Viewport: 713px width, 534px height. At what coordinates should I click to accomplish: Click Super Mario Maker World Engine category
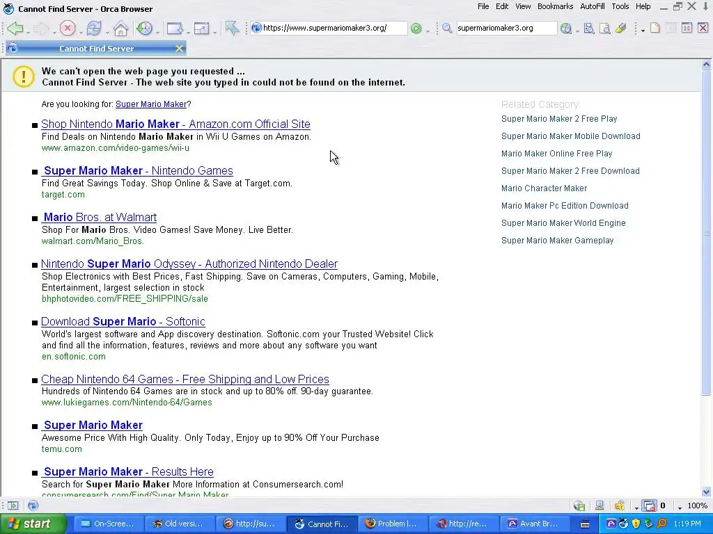pos(563,223)
